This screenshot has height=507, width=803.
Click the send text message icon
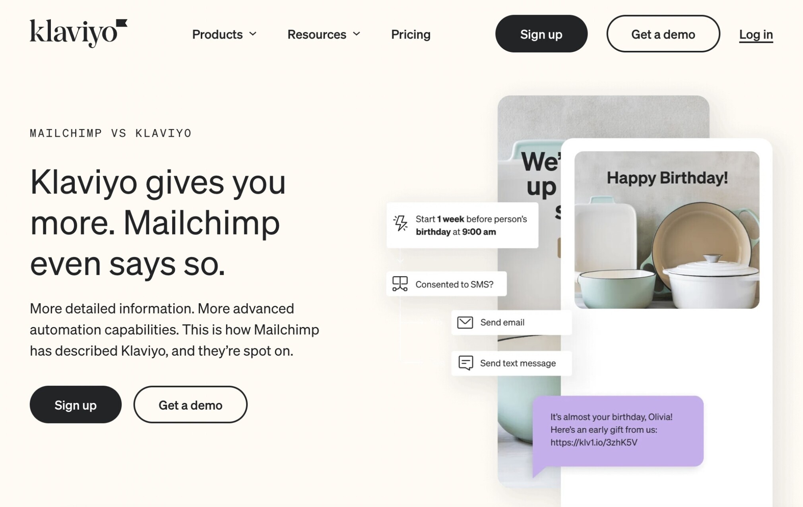tap(466, 363)
